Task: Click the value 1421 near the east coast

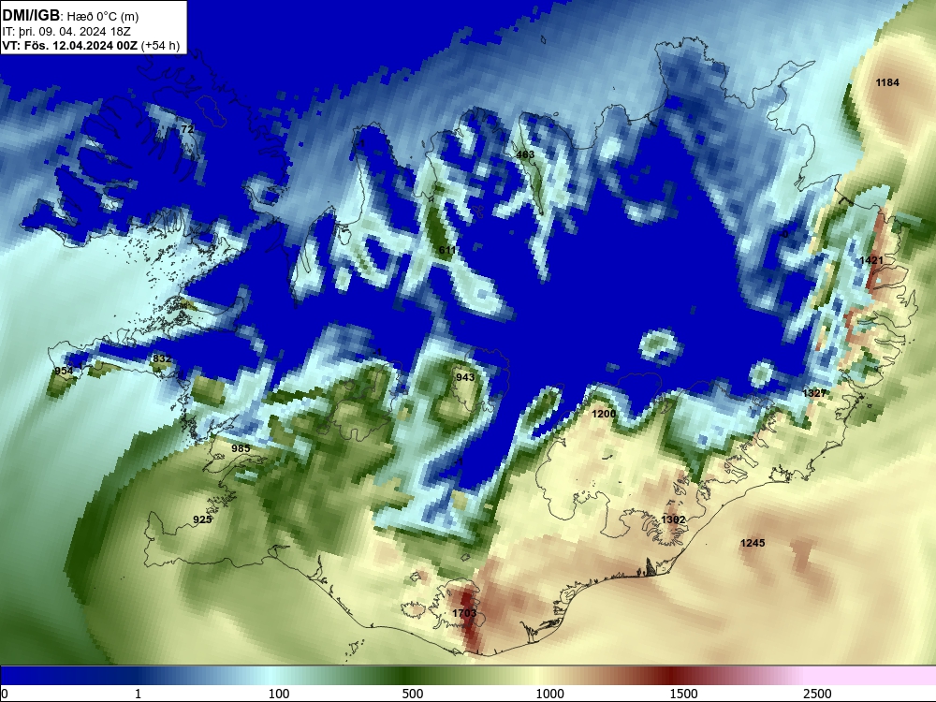Action: (870, 259)
